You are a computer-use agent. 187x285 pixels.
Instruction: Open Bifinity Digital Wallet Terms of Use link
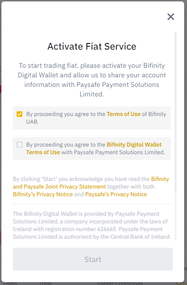(x=94, y=148)
